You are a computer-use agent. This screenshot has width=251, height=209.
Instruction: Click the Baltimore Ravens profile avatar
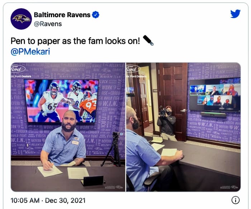(x=21, y=19)
